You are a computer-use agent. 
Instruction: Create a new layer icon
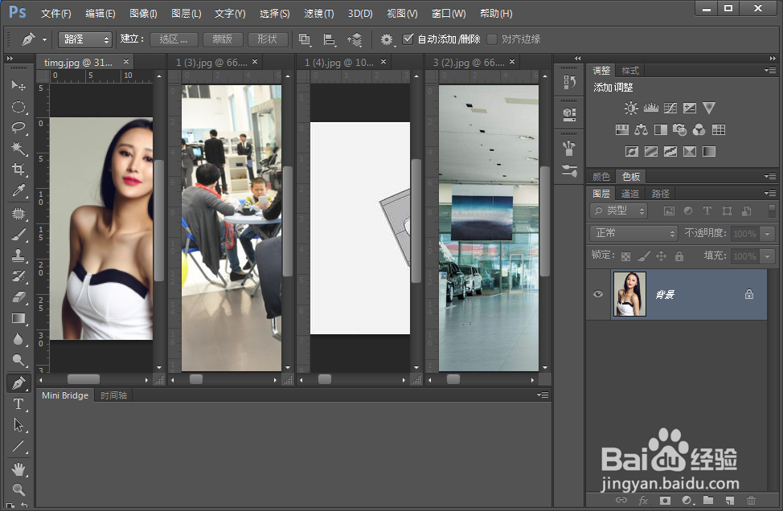[x=730, y=500]
